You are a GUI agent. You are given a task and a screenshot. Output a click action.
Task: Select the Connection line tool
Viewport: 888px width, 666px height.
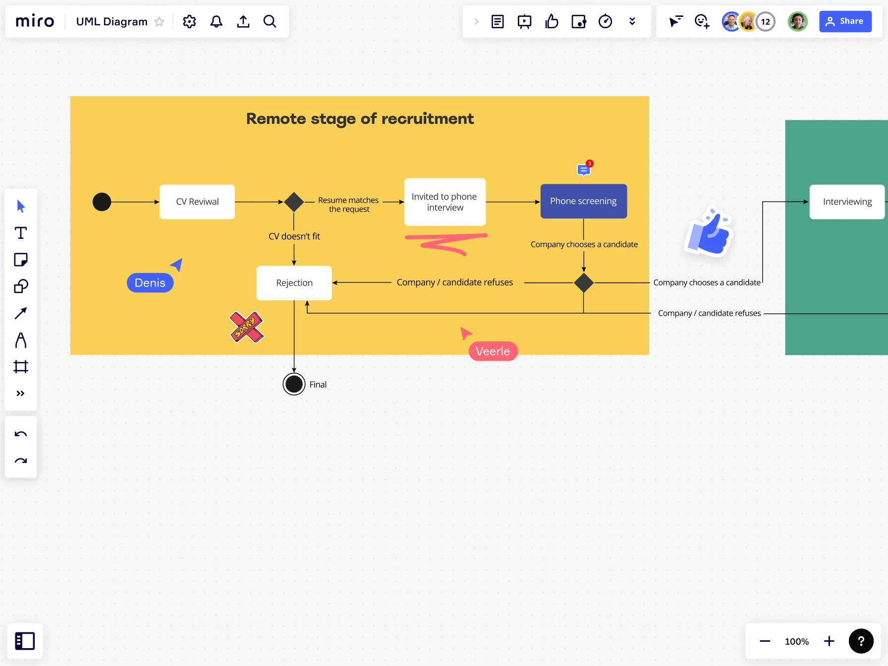click(x=21, y=313)
